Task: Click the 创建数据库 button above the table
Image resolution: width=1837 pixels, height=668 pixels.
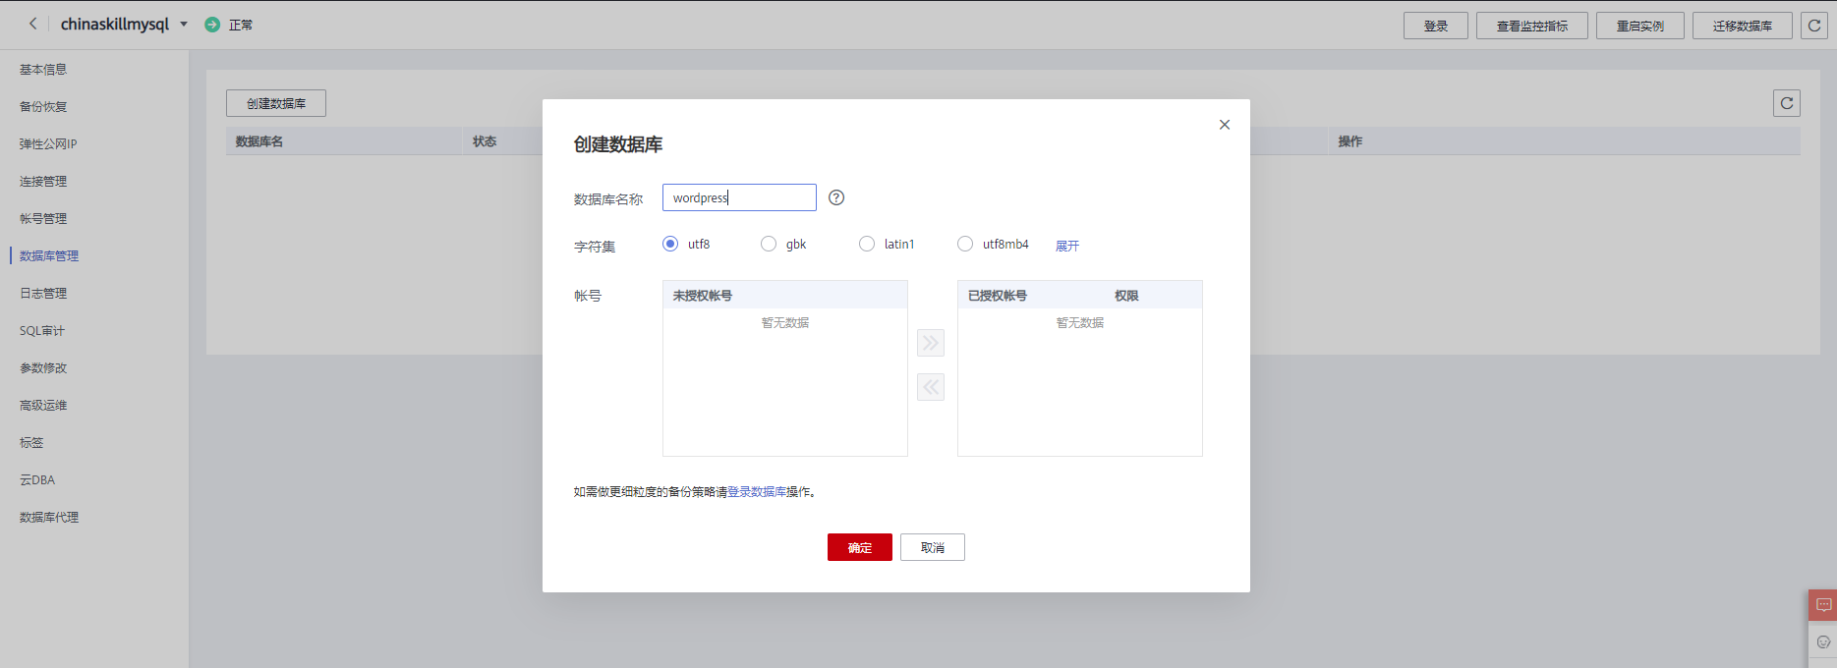Action: tap(276, 103)
